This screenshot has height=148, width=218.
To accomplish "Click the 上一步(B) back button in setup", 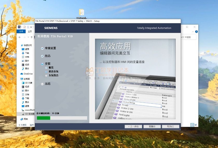I will (x=133, y=126).
